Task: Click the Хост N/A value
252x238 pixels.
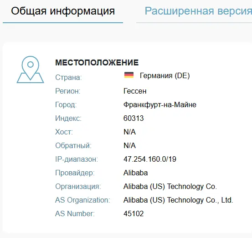Action: click(129, 132)
